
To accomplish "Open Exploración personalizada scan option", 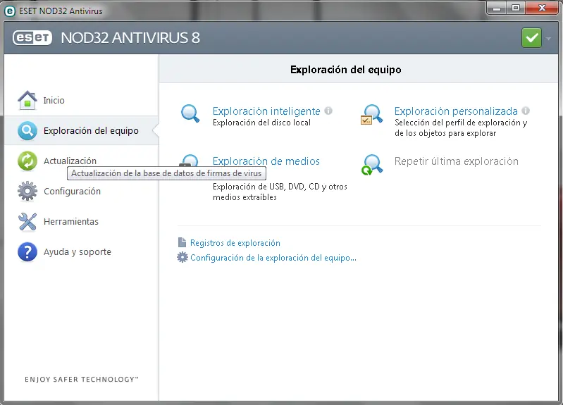I will pos(456,111).
